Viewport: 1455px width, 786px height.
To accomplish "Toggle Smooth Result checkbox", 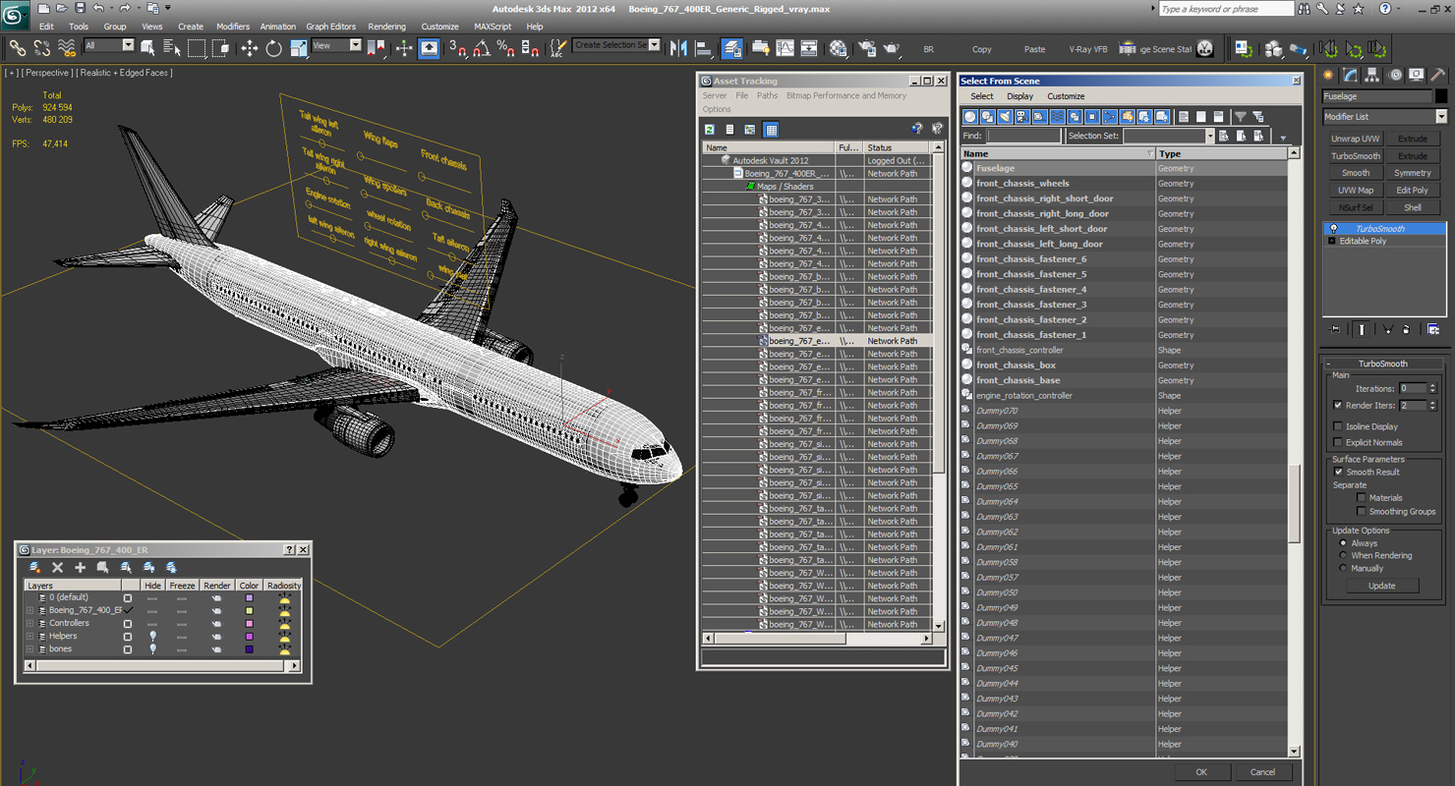I will coord(1338,472).
